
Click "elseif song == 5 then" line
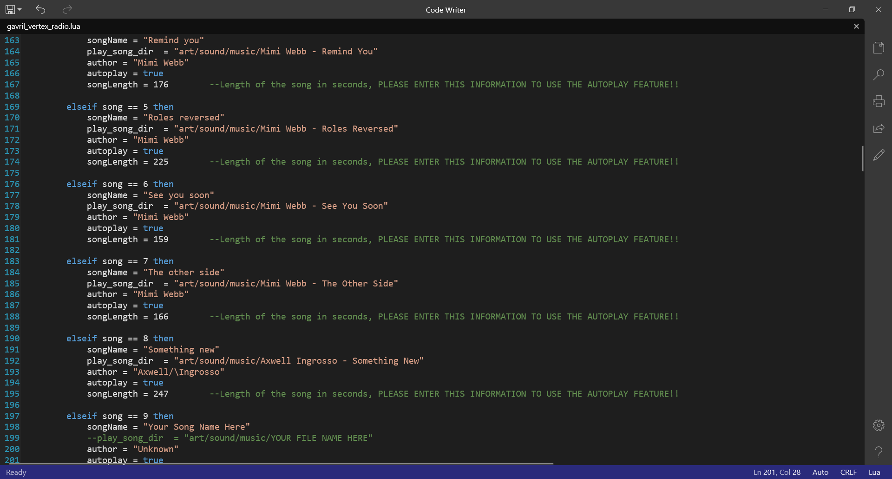[x=120, y=107]
